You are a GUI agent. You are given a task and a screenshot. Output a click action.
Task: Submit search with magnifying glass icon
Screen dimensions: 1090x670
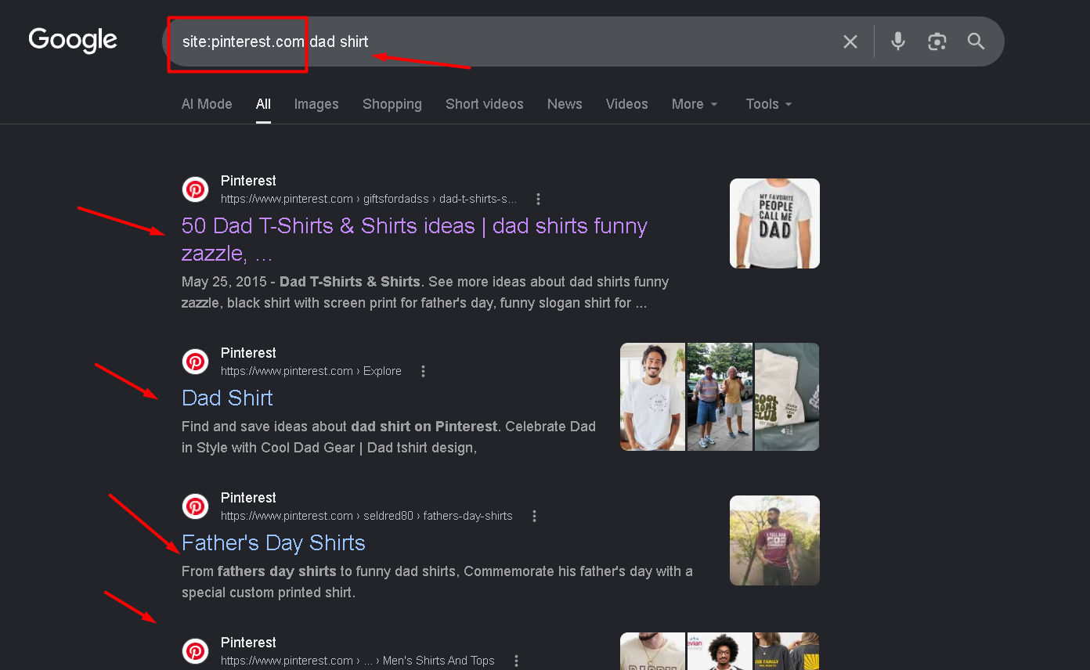coord(976,41)
